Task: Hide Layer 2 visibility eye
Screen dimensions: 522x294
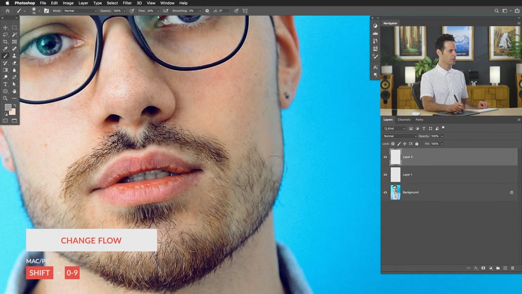Action: coord(385,157)
